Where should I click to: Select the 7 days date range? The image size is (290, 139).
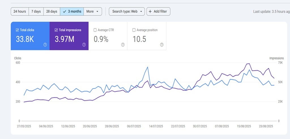(36, 12)
